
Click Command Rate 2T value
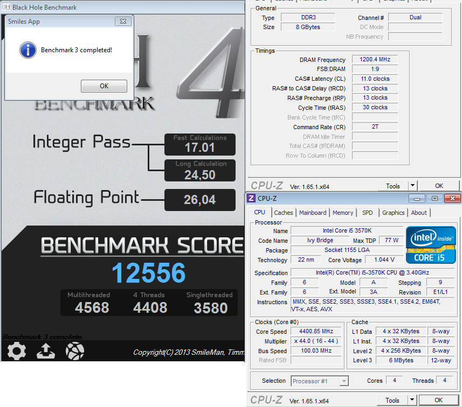click(375, 127)
